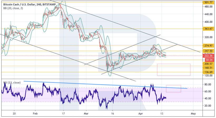
Task: Select the BB (20, close, 2) indicator label
Action: (x=13, y=8)
